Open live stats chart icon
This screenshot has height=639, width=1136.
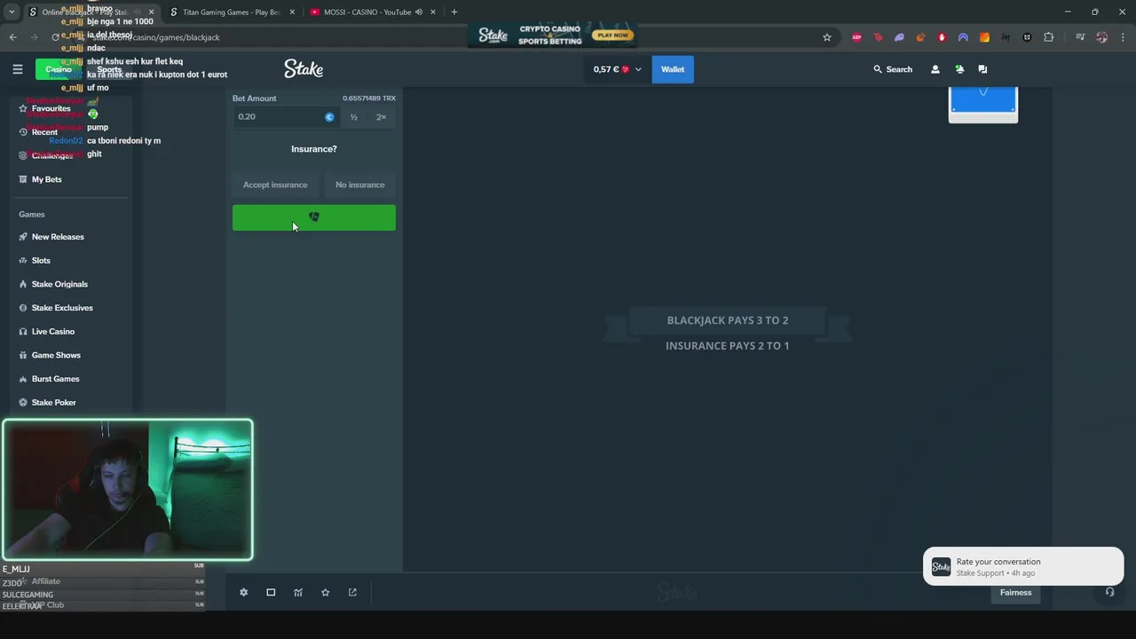coord(298,592)
